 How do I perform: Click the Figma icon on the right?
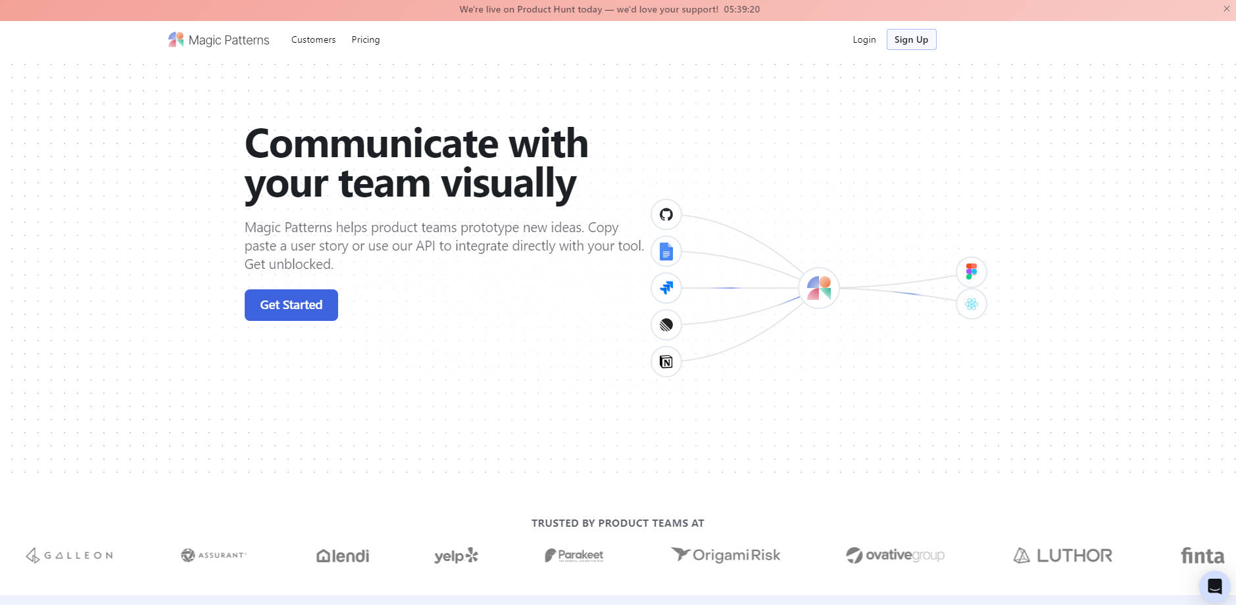(971, 272)
